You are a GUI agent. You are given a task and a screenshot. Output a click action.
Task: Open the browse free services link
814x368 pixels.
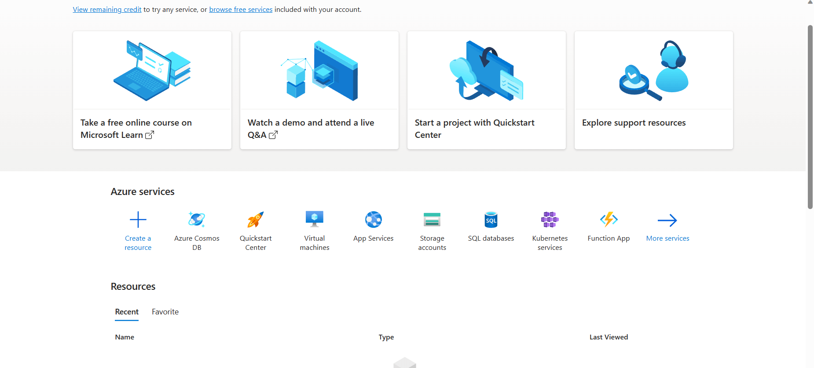coord(241,10)
